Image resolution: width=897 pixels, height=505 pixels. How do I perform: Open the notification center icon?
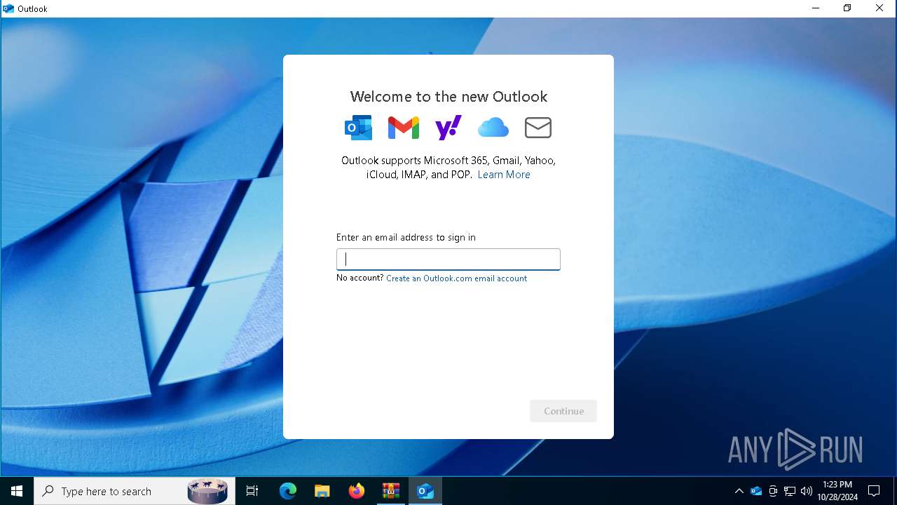coord(874,491)
